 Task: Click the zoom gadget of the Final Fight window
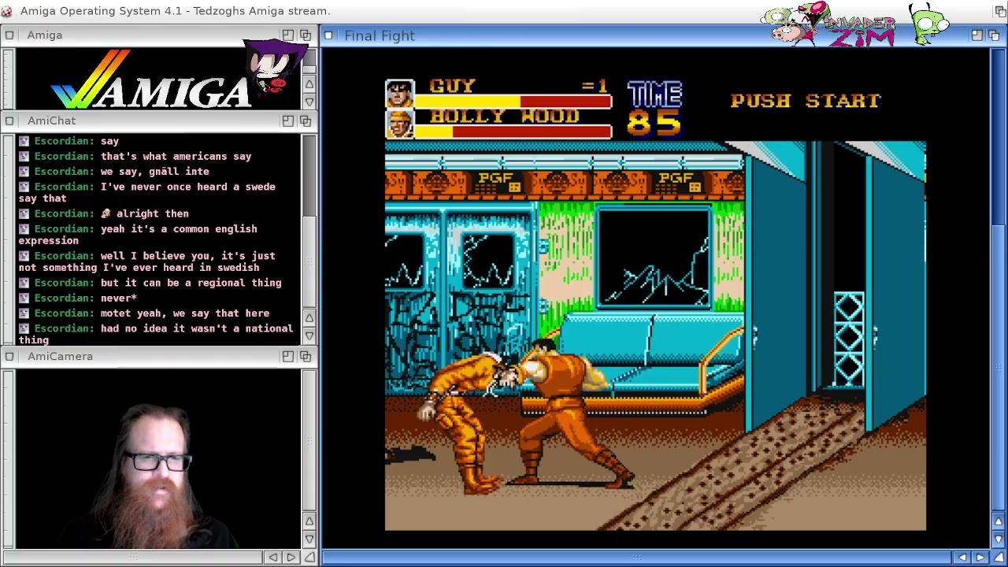point(976,35)
